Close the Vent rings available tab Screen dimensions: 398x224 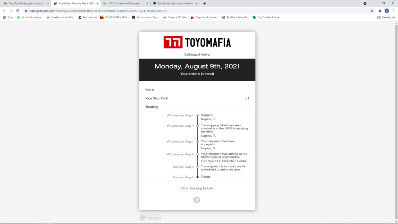pyautogui.click(x=197, y=3)
